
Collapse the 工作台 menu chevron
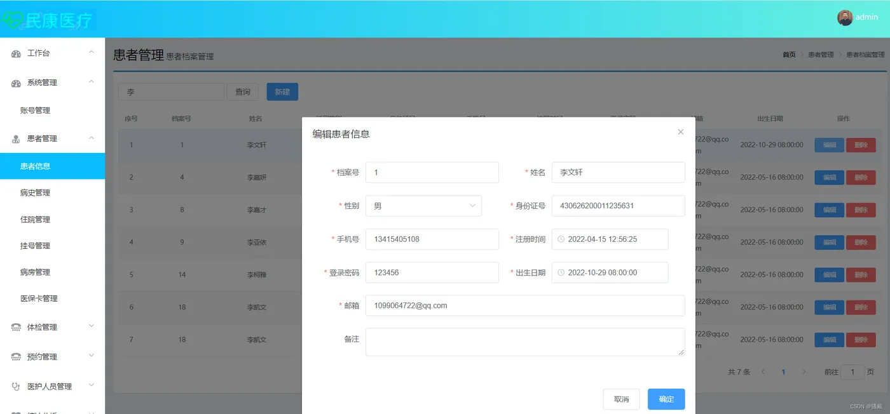(92, 52)
